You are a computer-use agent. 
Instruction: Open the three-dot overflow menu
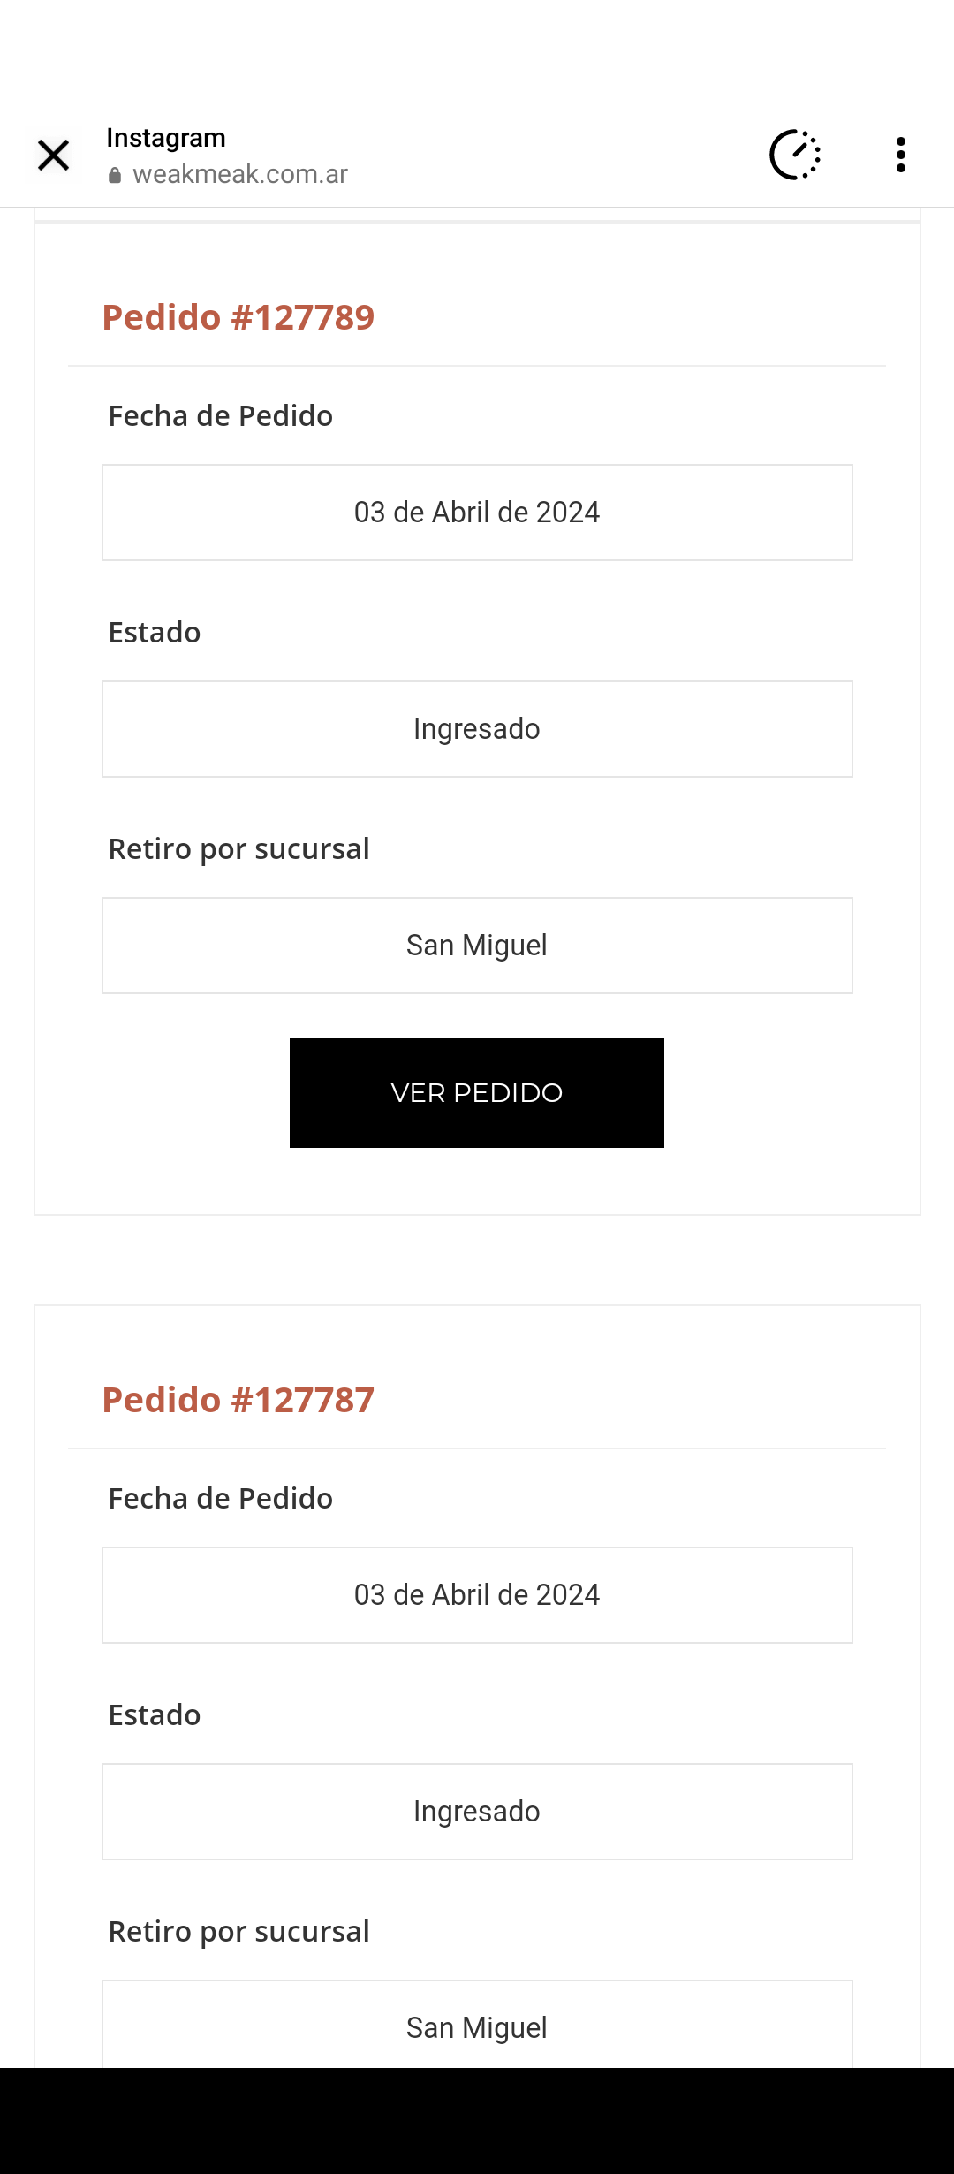tap(900, 156)
